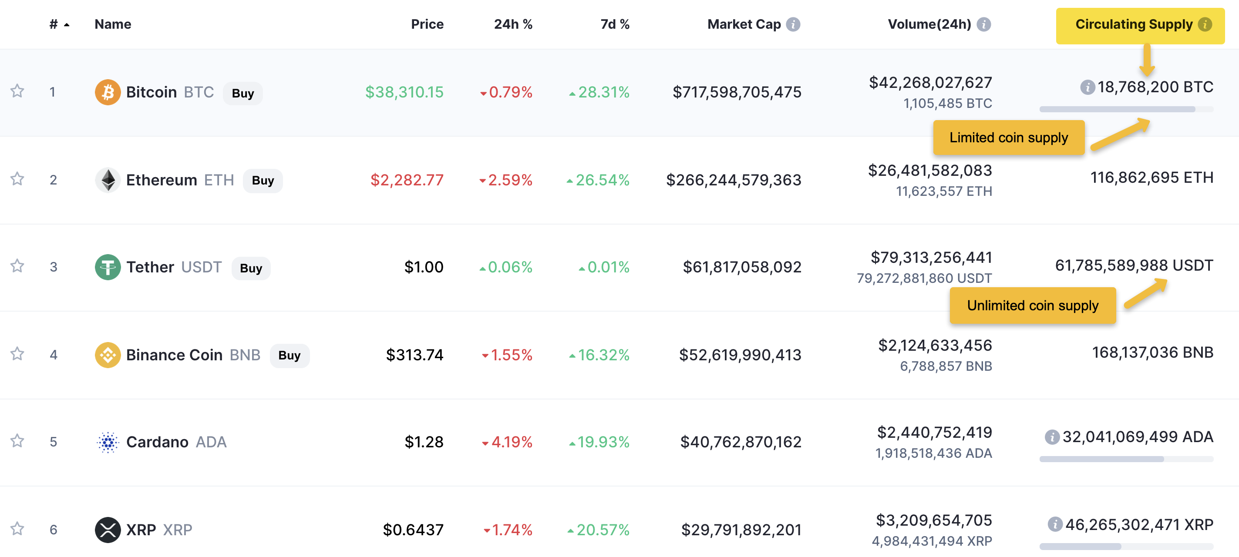
Task: Open Volume(24h) info tooltip icon
Action: pyautogui.click(x=983, y=24)
